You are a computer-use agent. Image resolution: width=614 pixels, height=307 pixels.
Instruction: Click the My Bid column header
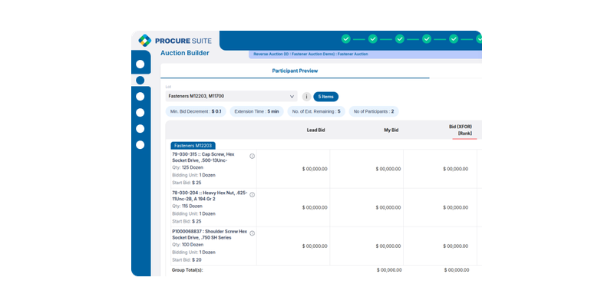[x=391, y=130]
